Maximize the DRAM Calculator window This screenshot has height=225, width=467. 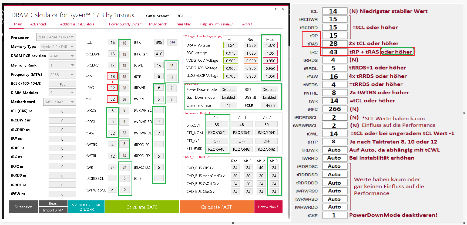click(x=277, y=9)
